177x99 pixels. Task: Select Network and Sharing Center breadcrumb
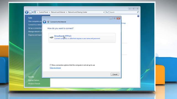[x=77, y=12]
